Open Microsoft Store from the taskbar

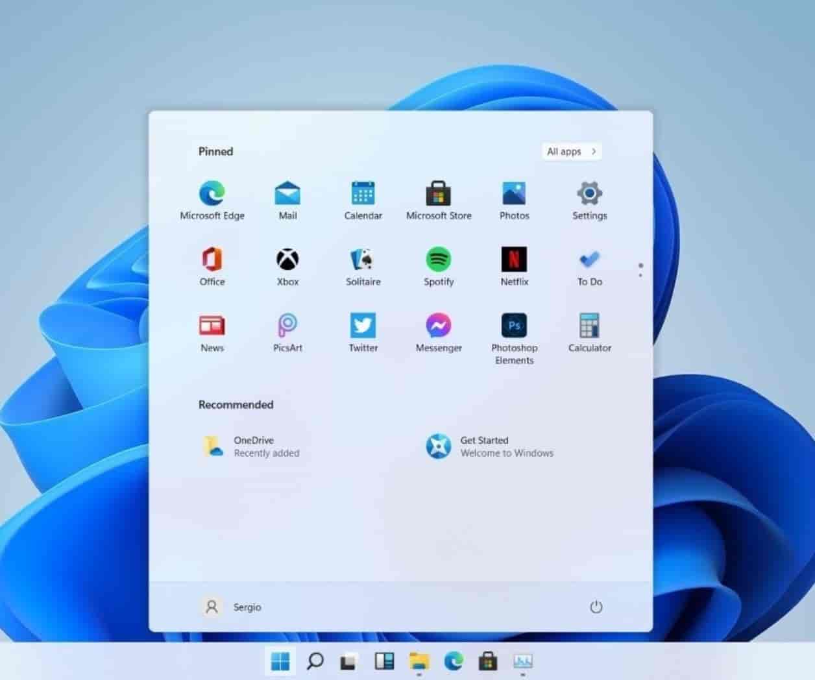pyautogui.click(x=488, y=661)
